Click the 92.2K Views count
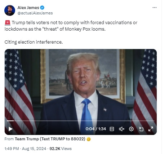 [x=61, y=149]
